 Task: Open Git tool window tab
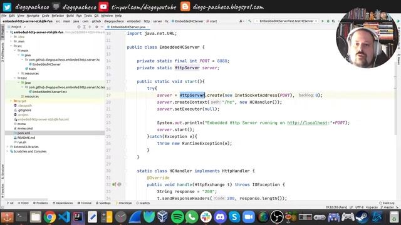coord(11,203)
